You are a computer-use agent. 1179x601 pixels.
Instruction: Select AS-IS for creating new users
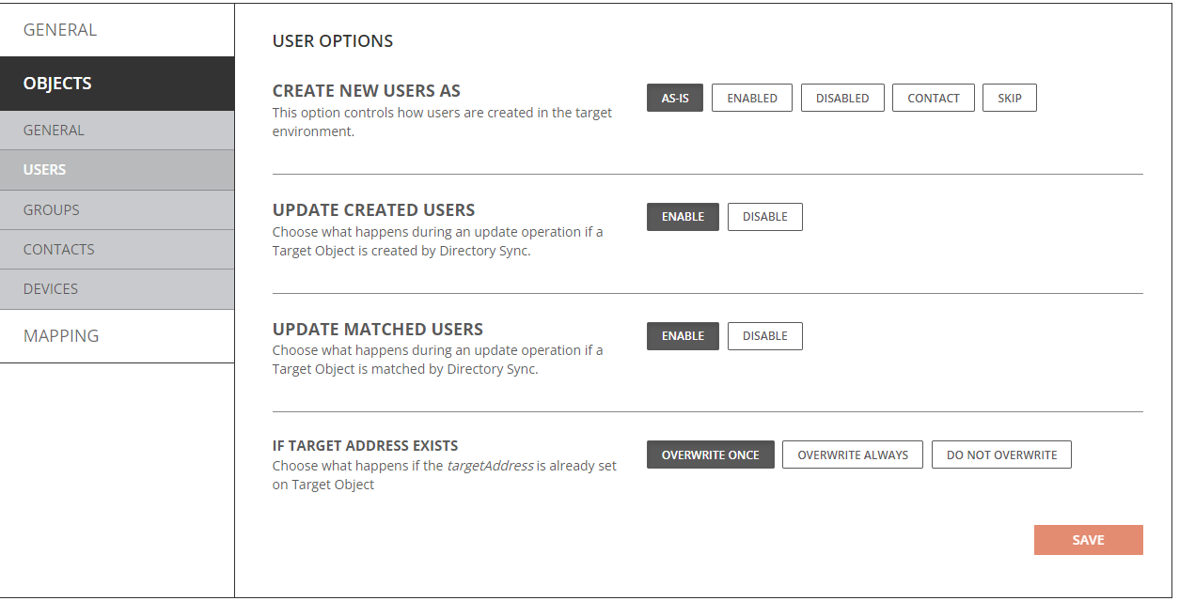[x=674, y=97]
